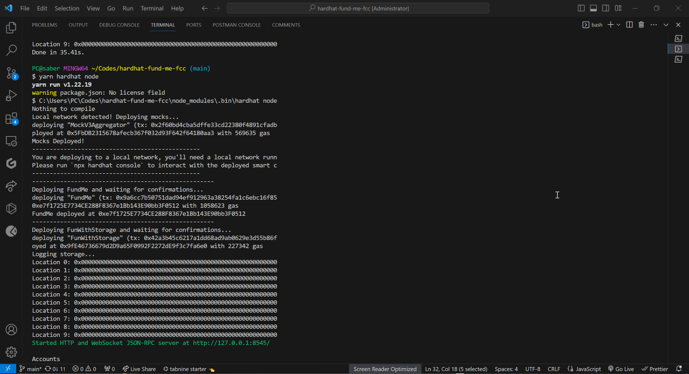Select the highlighted second terminal in list
Screen dimensions: 689x374
678,49
